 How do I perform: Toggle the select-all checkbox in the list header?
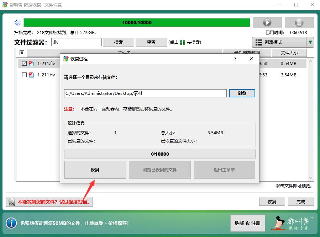coord(22,52)
